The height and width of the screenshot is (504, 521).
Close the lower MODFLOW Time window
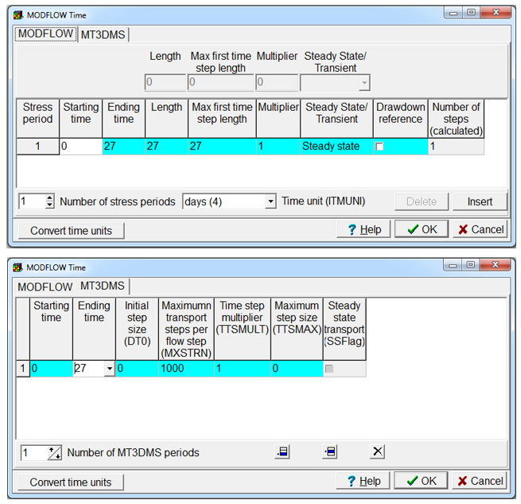495,265
